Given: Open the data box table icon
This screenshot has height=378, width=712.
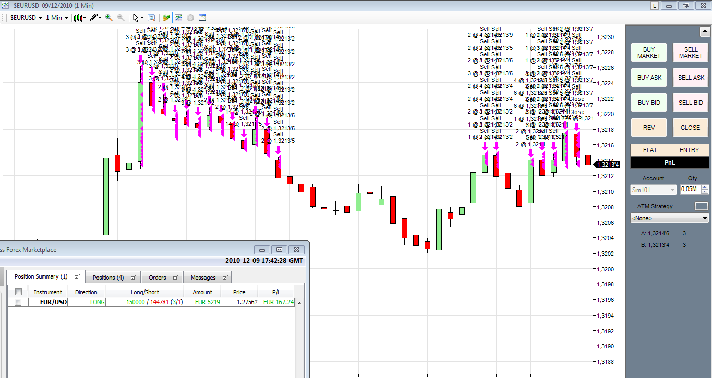Looking at the screenshot, I should (202, 17).
